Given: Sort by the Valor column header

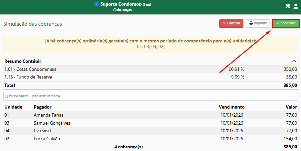Looking at the screenshot, I should tap(291, 107).
